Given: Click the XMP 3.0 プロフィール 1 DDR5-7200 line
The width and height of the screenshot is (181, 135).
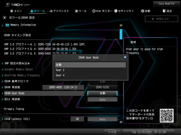Looking at the screenshot, I should click(x=44, y=44).
